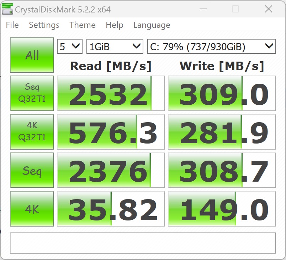
Task: Start the plain Seq benchmark
Action: [32, 170]
